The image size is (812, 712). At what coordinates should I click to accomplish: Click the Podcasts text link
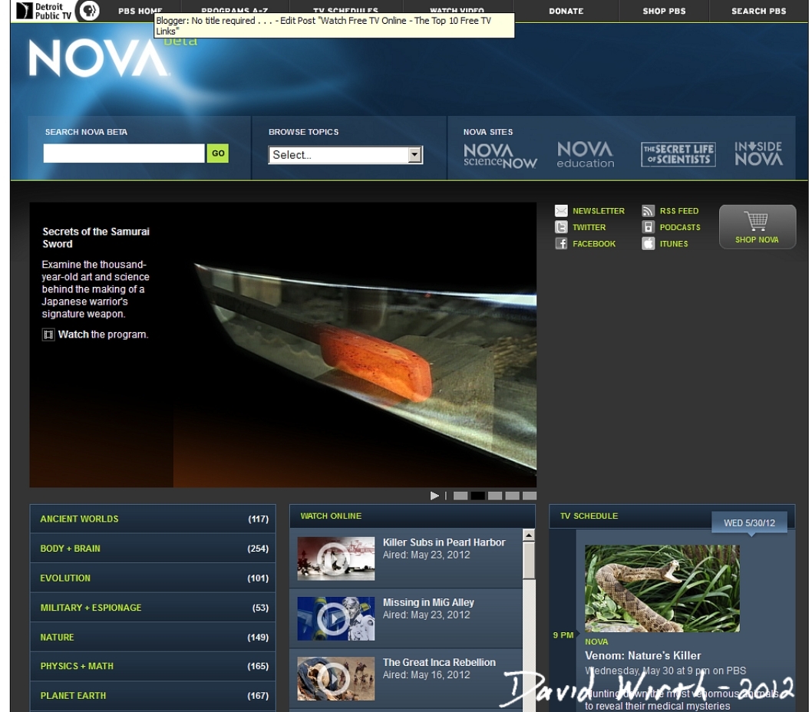tap(680, 227)
